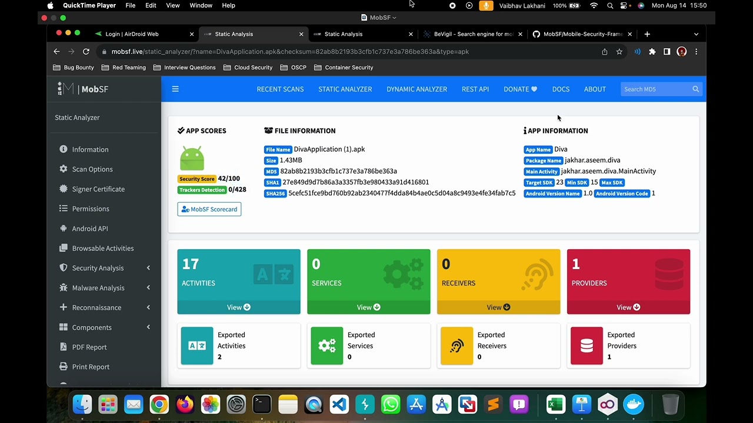
Task: Open Information in the sidebar
Action: [x=90, y=149]
